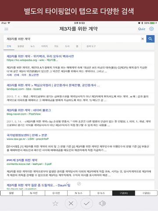Switch to the 구글(K) bottom tab
This screenshot has width=158, height=211.
point(124,193)
